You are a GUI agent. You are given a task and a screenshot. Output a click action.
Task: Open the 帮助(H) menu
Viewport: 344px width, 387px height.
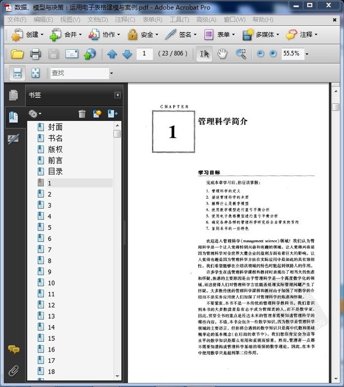[x=263, y=19]
